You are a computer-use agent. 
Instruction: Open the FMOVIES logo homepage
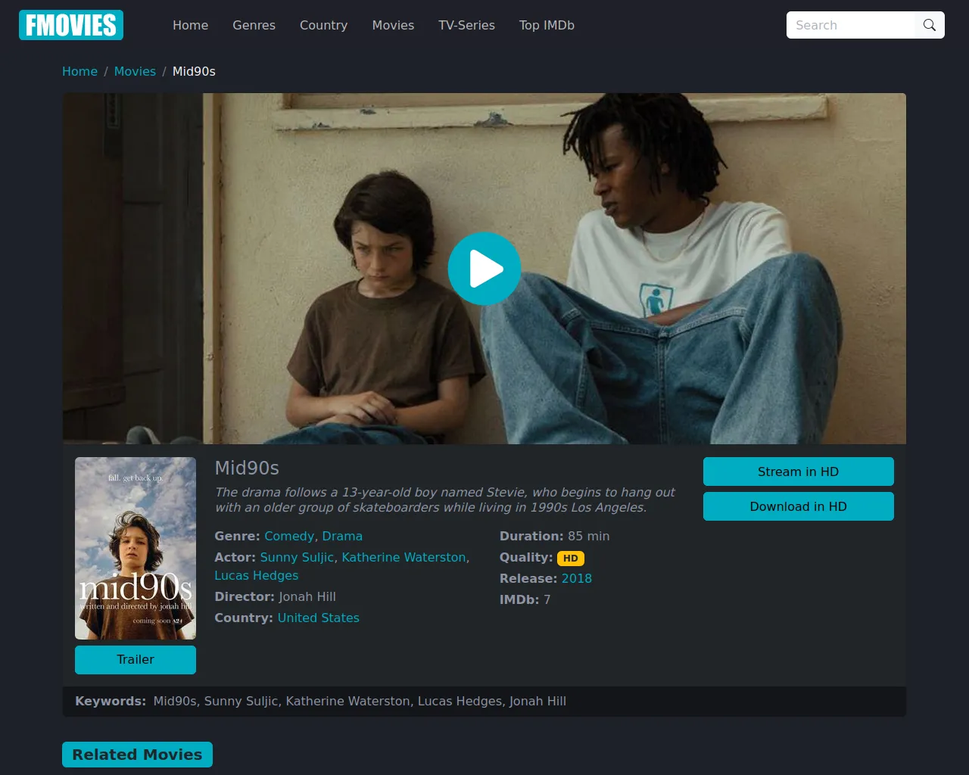pos(71,25)
